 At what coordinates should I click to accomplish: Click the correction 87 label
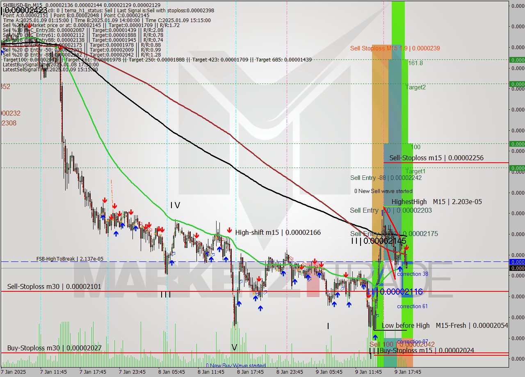(413, 342)
